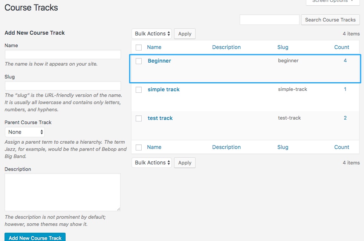Sort by Description in table footer

coord(226,147)
